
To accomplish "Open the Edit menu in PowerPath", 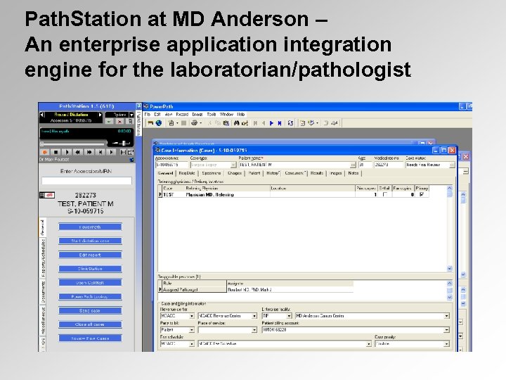I will (157, 115).
